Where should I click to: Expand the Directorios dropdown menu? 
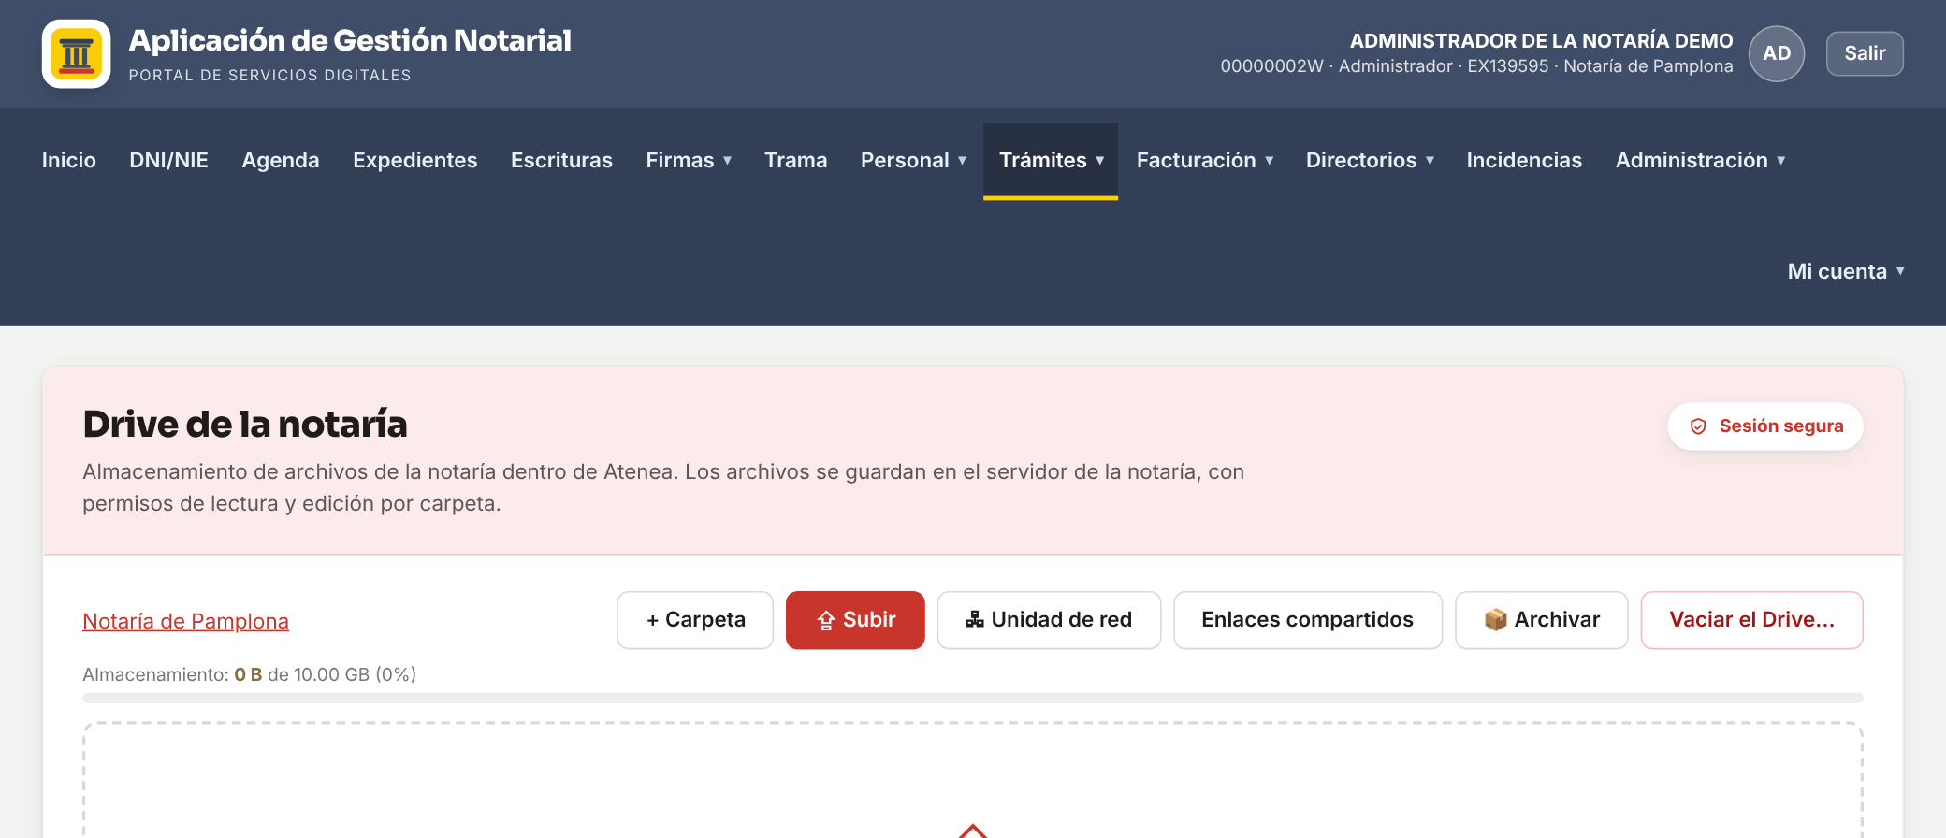(x=1370, y=161)
